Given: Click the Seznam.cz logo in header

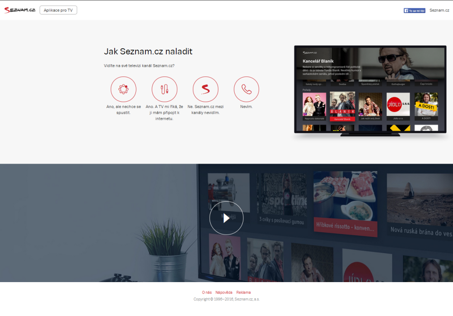Looking at the screenshot, I should (19, 10).
